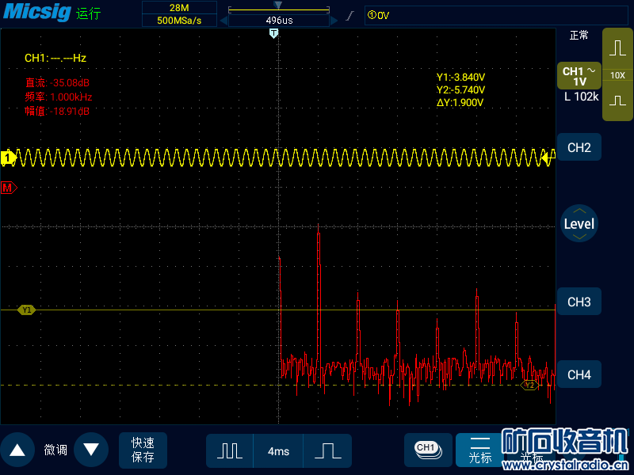Tap the 微调 fine-tune label

tap(55, 450)
